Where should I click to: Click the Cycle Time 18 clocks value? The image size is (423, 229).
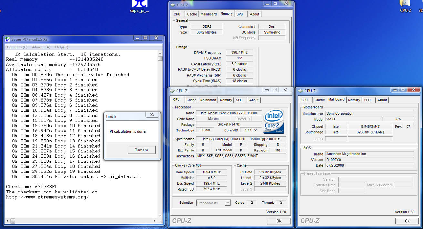coord(239,81)
